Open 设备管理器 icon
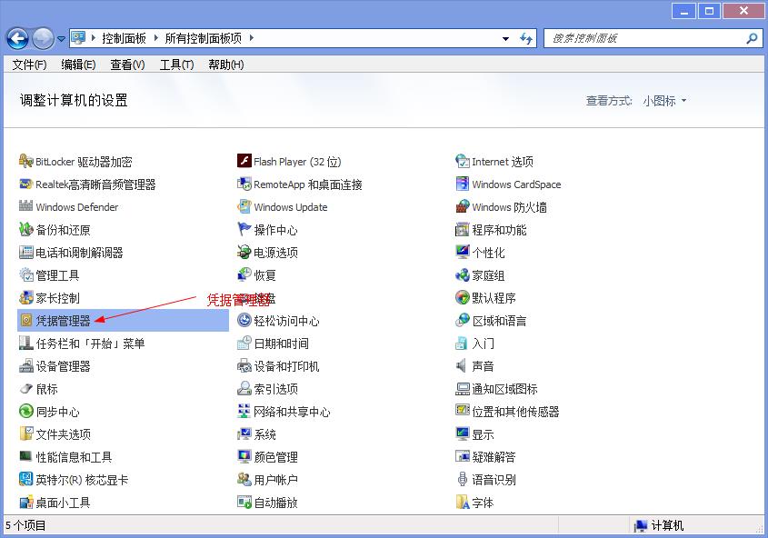Image resolution: width=768 pixels, height=538 pixels. click(26, 365)
